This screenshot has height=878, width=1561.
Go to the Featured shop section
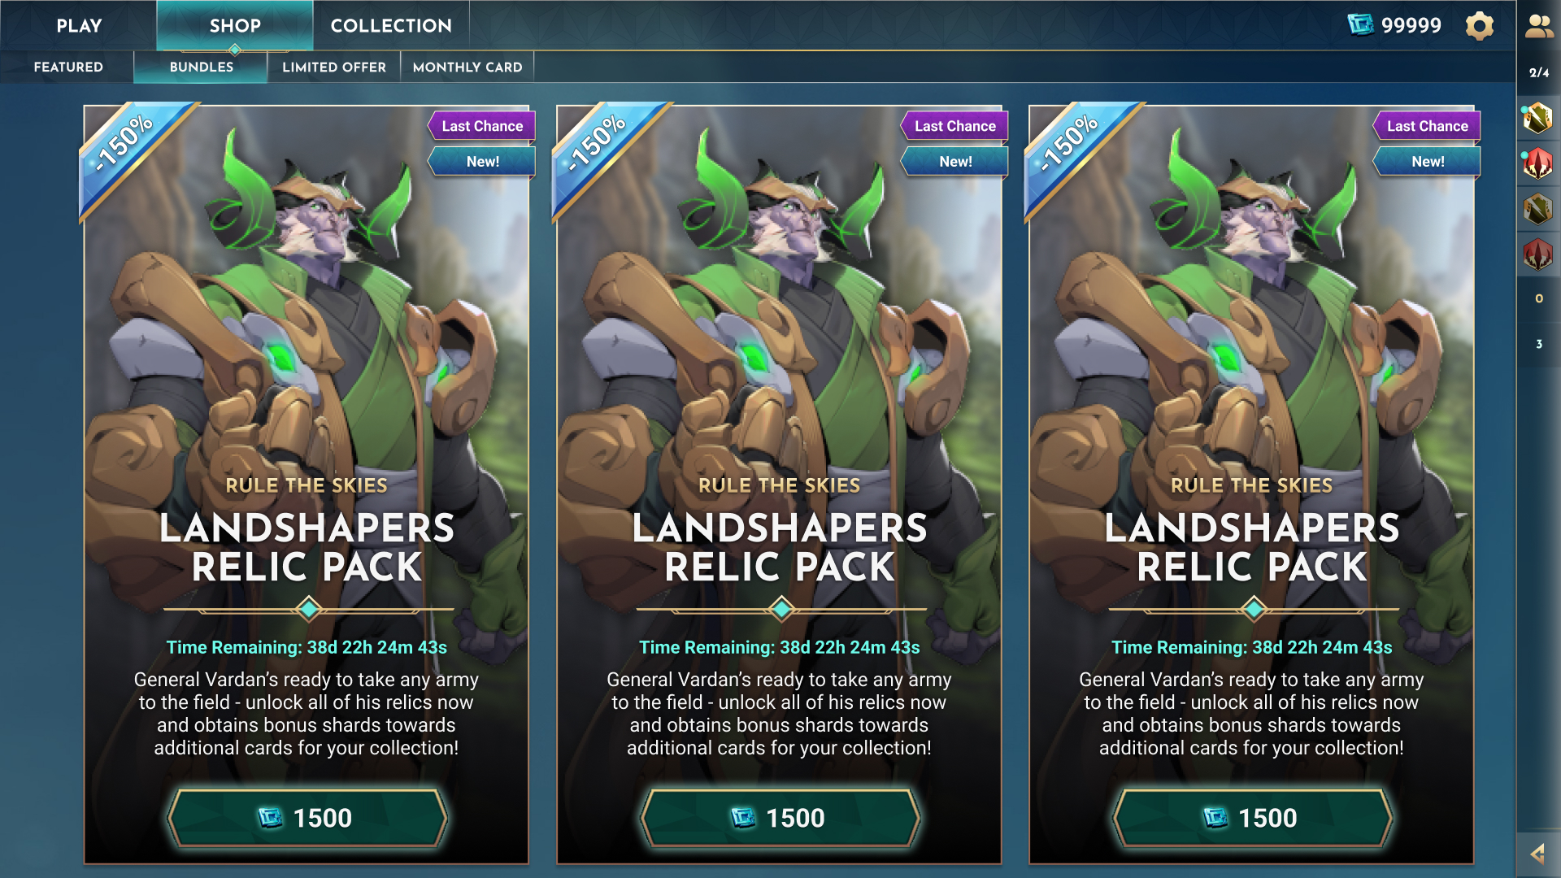click(x=68, y=67)
